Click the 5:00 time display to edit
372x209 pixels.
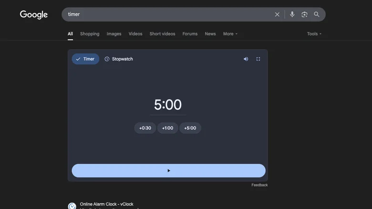coord(168,105)
